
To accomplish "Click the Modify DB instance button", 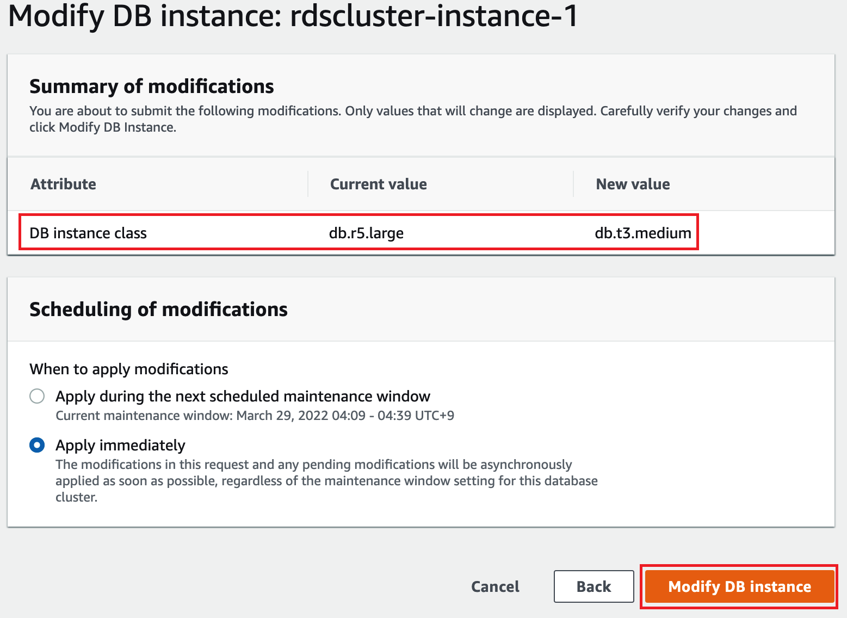I will (739, 586).
